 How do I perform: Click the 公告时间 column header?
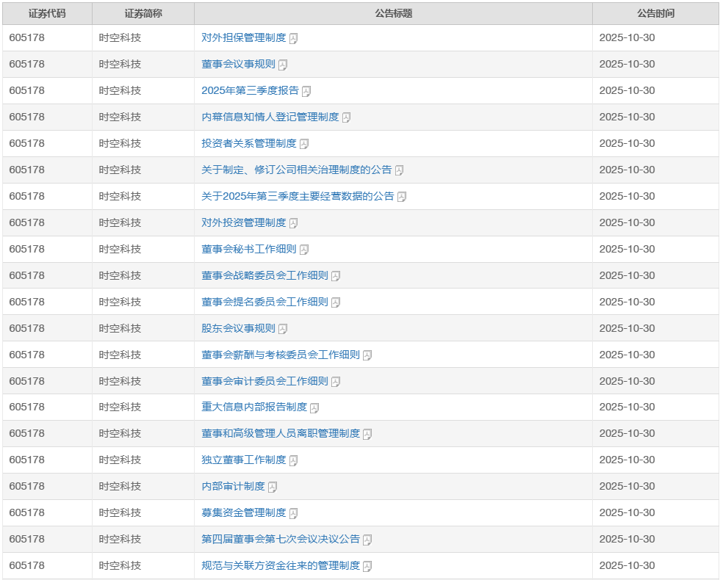coord(655,13)
